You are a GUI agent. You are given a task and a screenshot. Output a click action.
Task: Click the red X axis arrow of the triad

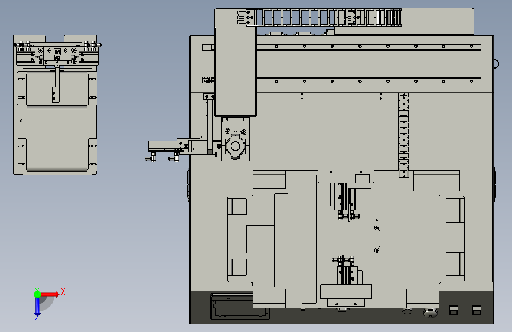pos(50,294)
